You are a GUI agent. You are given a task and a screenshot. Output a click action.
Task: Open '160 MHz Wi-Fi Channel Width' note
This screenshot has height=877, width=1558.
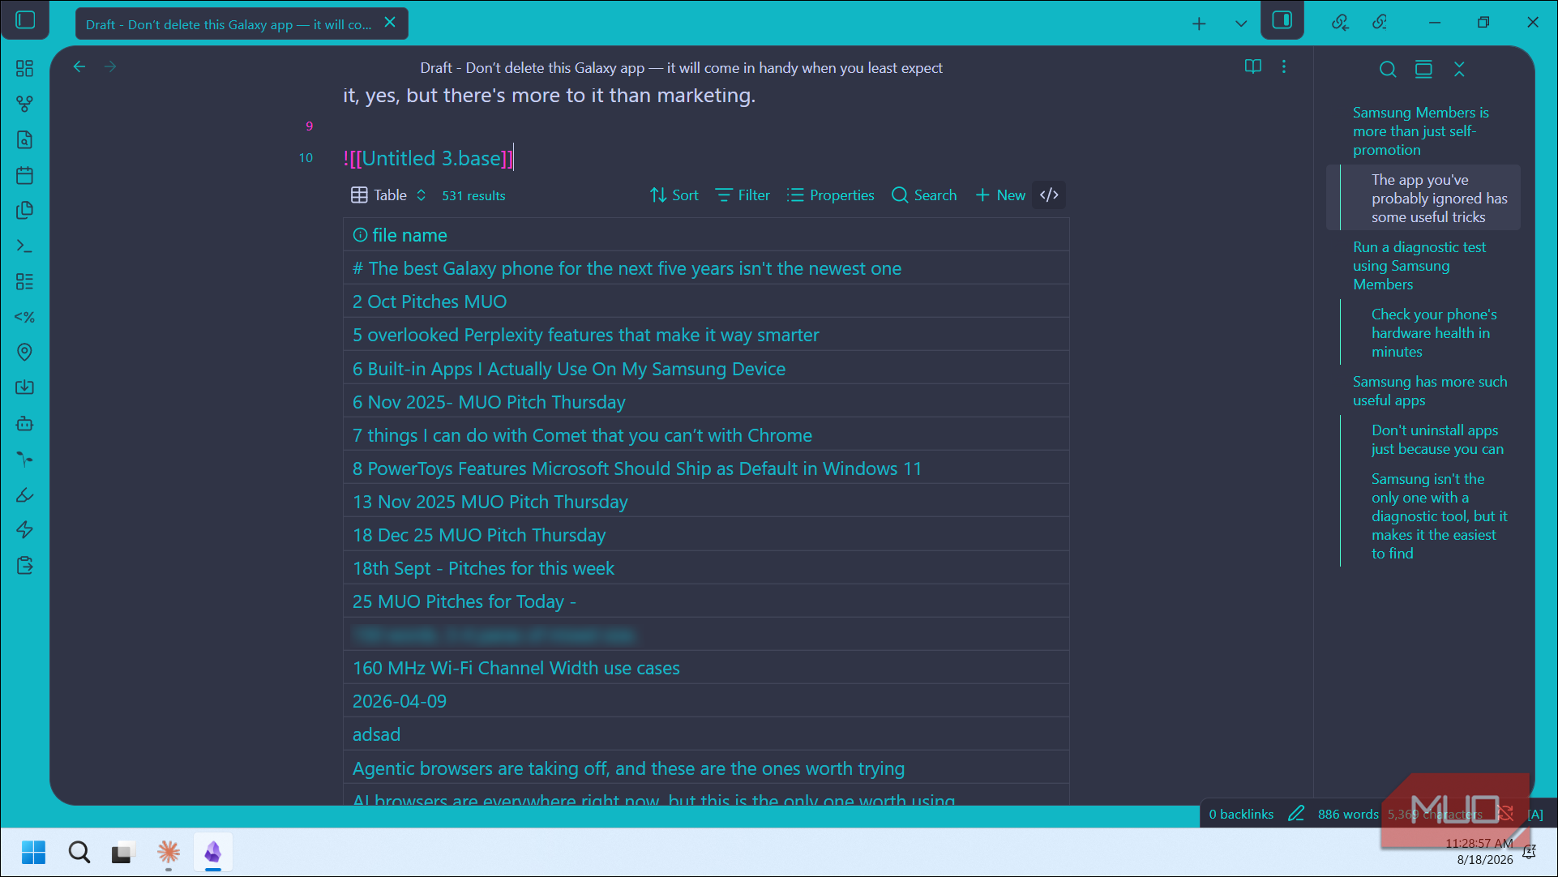coord(516,668)
